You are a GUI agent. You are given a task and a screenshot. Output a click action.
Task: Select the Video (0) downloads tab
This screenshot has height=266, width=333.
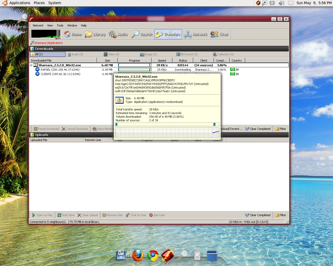[112, 54]
